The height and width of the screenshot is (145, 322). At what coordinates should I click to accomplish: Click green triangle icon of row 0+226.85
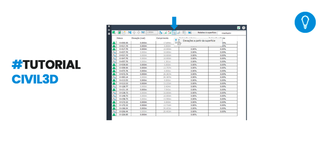[x=114, y=114]
